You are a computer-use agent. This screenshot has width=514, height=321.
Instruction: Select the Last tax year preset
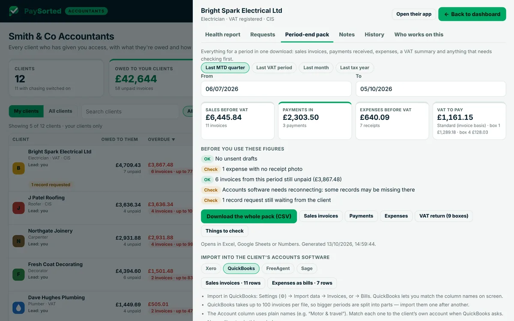(355, 68)
